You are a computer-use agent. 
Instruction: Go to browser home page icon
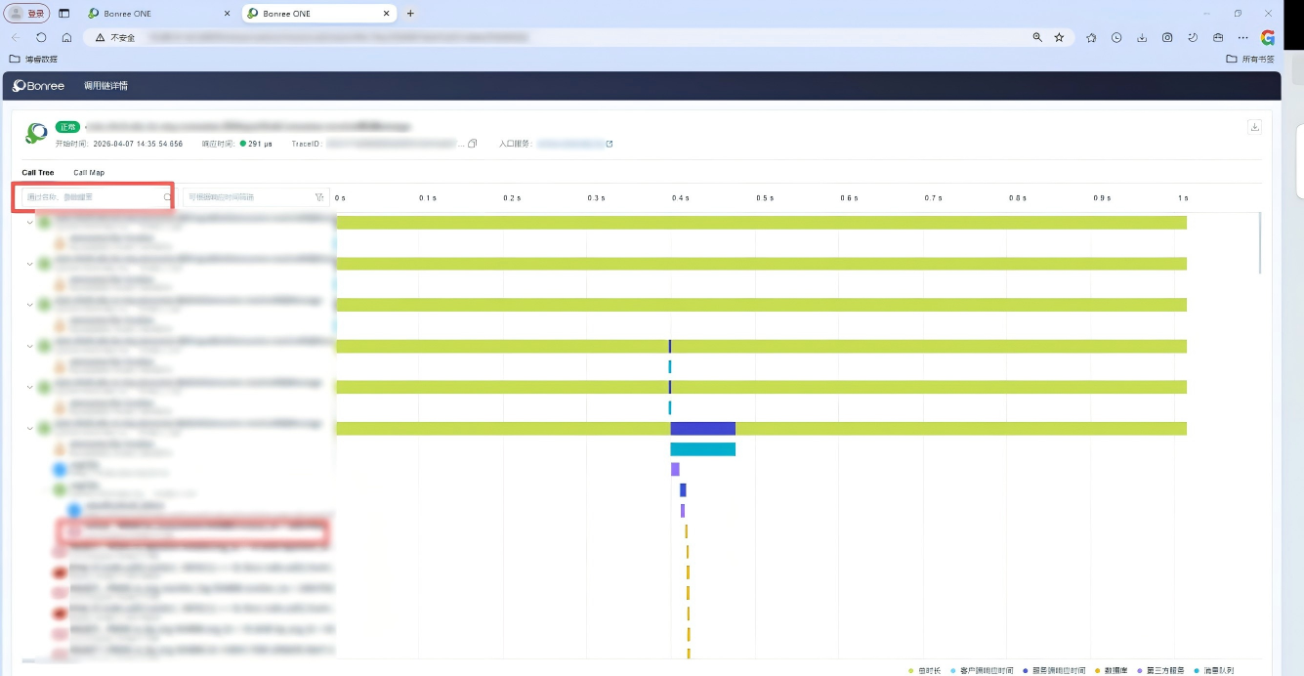(66, 37)
